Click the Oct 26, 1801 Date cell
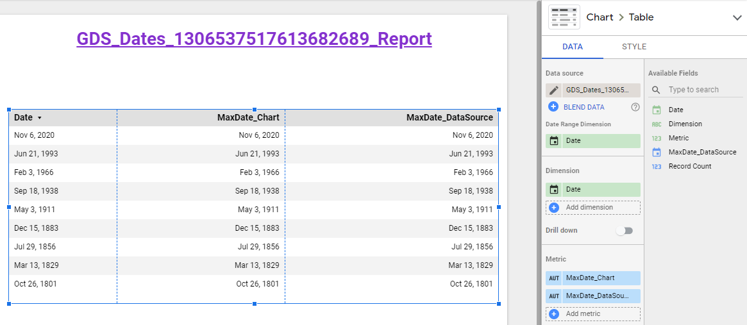Screen dimensions: 747x325 (35, 284)
